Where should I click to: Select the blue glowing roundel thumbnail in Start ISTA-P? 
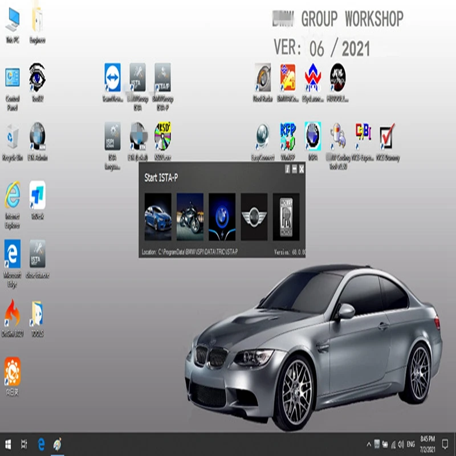coord(222,217)
